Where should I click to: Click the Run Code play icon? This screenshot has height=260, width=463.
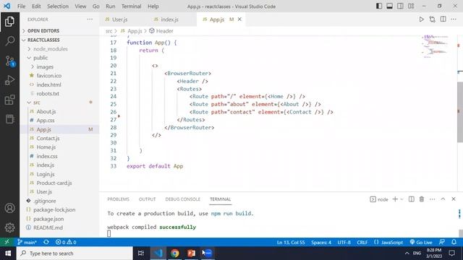point(421,19)
